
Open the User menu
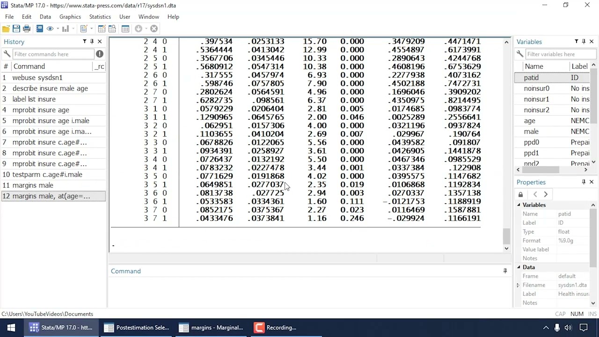(124, 16)
